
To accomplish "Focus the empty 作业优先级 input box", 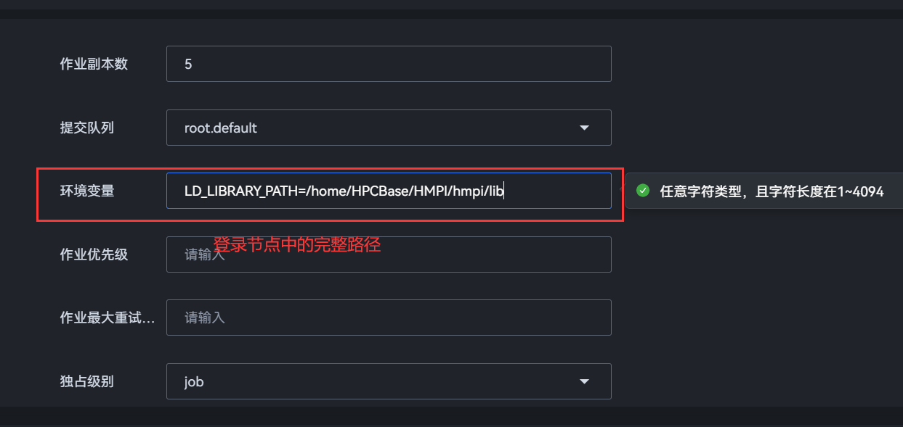I will (x=389, y=254).
